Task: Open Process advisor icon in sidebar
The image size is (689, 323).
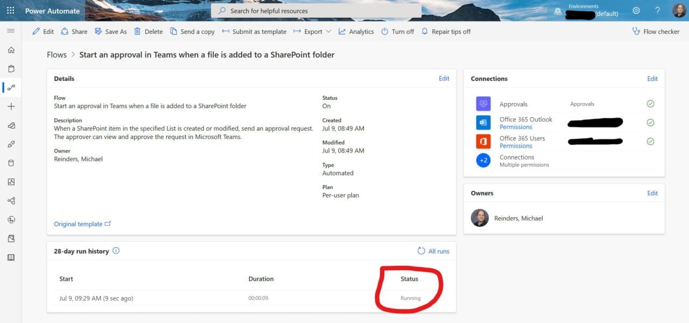Action: point(11,219)
